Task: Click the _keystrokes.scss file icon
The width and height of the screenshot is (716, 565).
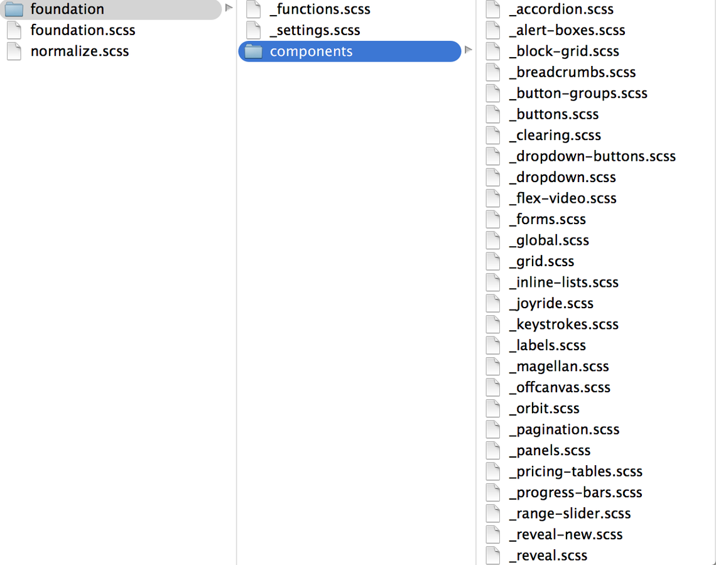Action: 492,324
